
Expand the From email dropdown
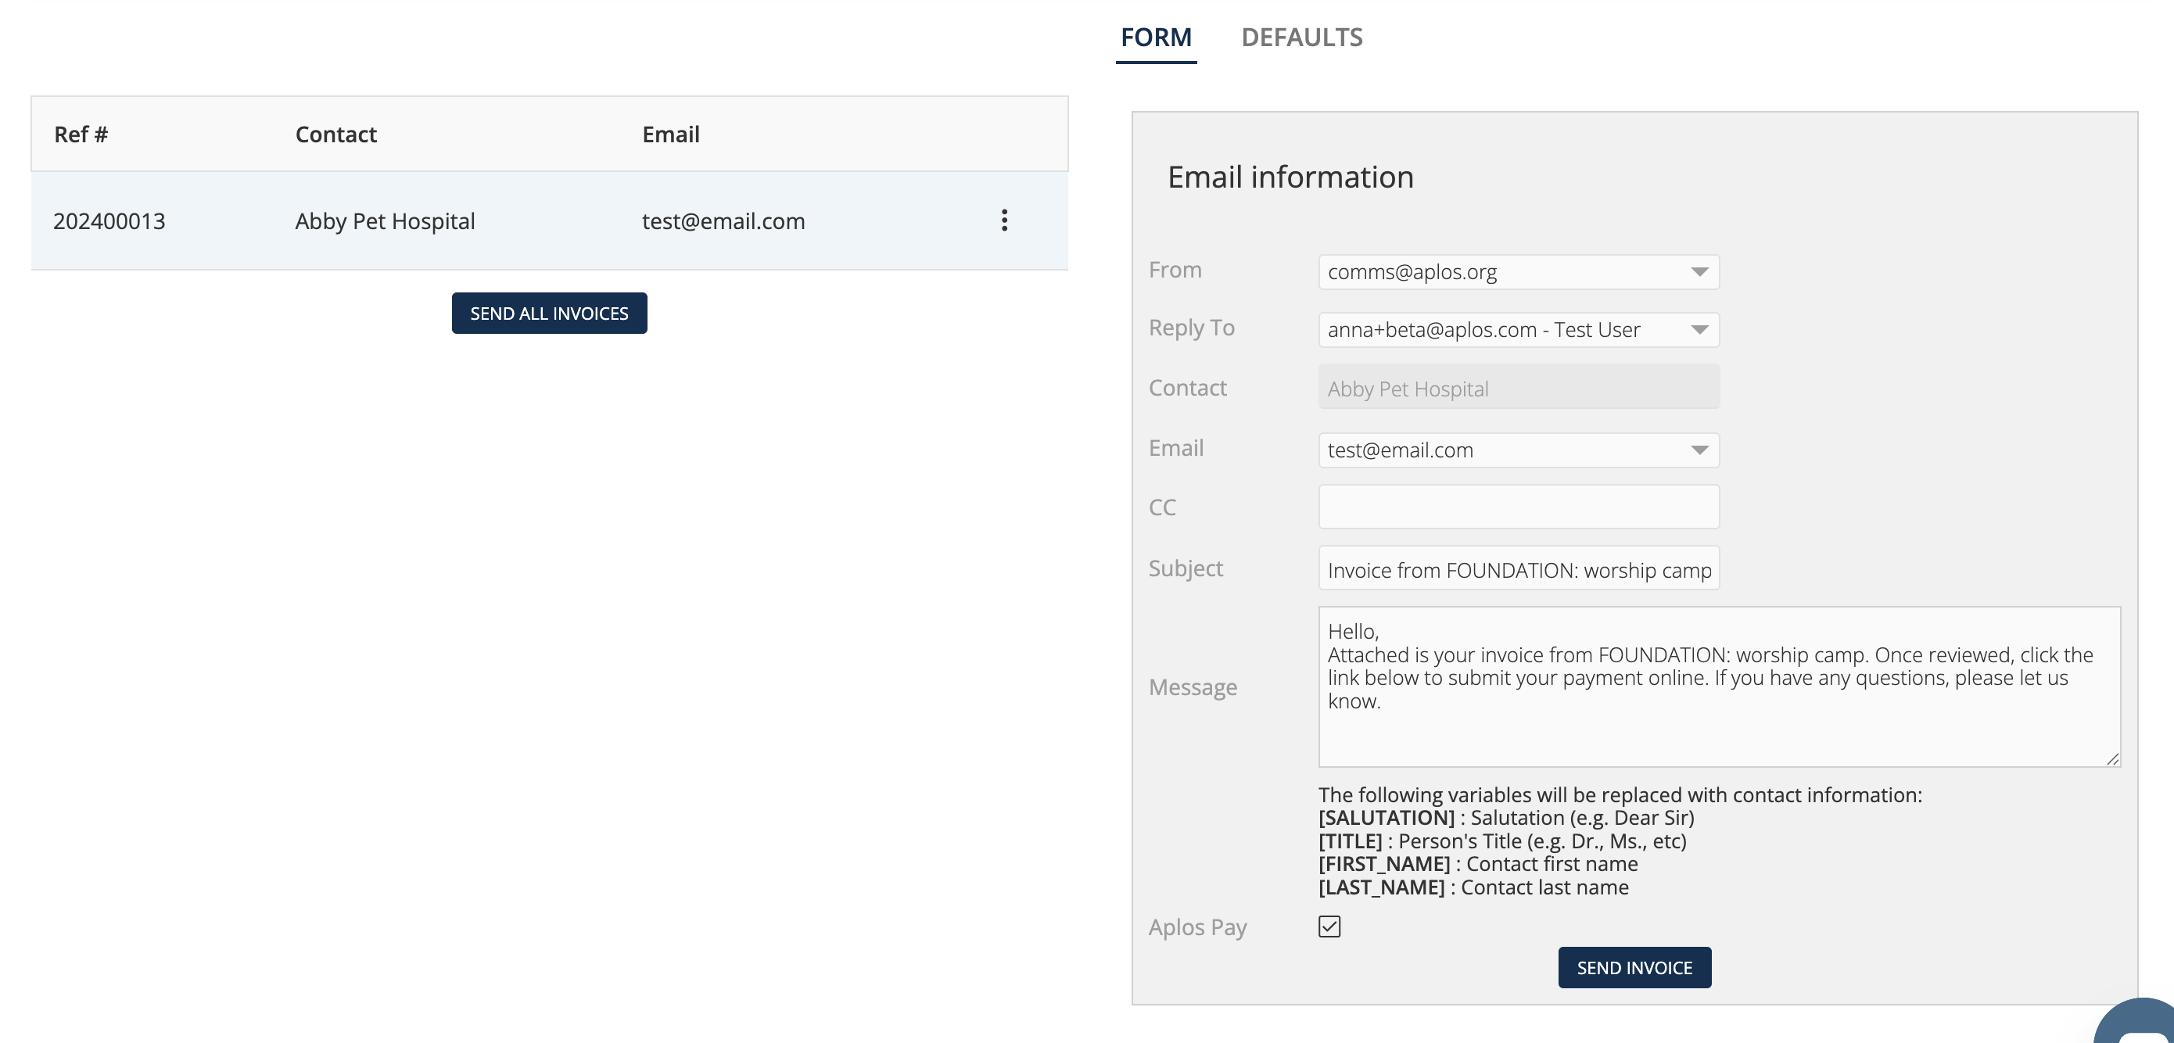[x=1518, y=272]
